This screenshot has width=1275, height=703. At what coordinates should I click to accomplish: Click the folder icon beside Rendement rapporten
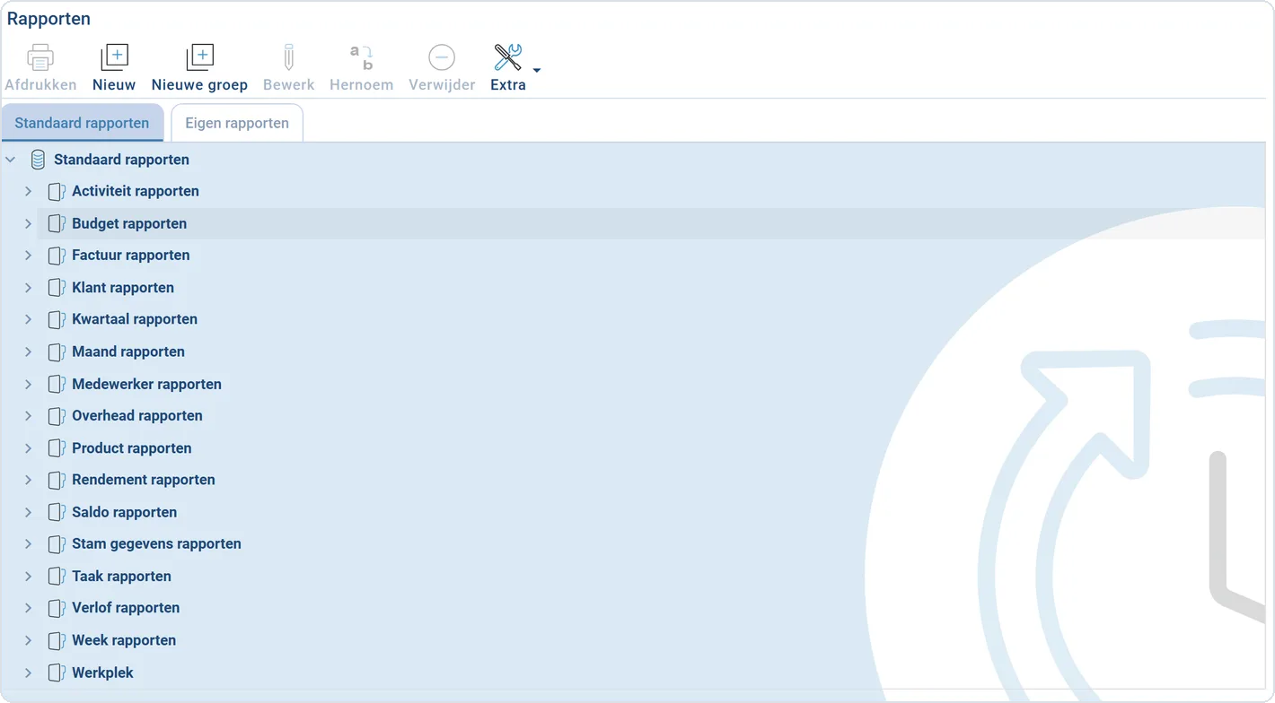pyautogui.click(x=57, y=480)
